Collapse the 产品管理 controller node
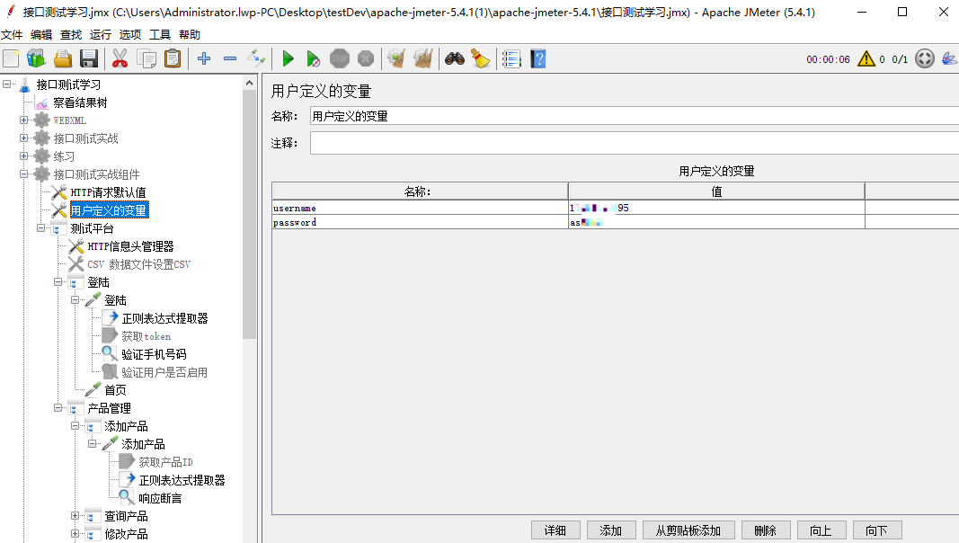Screen dimensions: 959x543 pos(58,407)
